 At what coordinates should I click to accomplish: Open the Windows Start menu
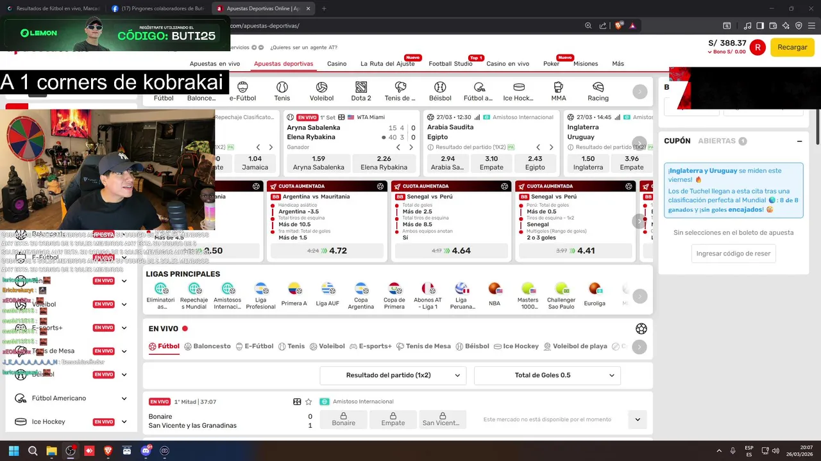[13, 451]
